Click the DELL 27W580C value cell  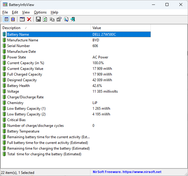click(x=104, y=34)
